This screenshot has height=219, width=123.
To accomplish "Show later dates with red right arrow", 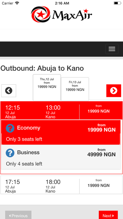I will pos(114,91).
